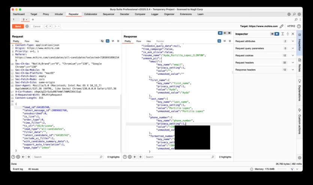Switch response view to Raw
Screen dimensions: 313x185
point(139,41)
